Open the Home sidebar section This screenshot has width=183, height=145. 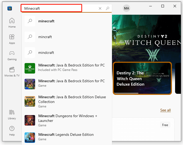click(12, 23)
